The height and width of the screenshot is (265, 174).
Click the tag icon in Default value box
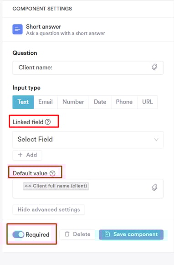pyautogui.click(x=154, y=187)
